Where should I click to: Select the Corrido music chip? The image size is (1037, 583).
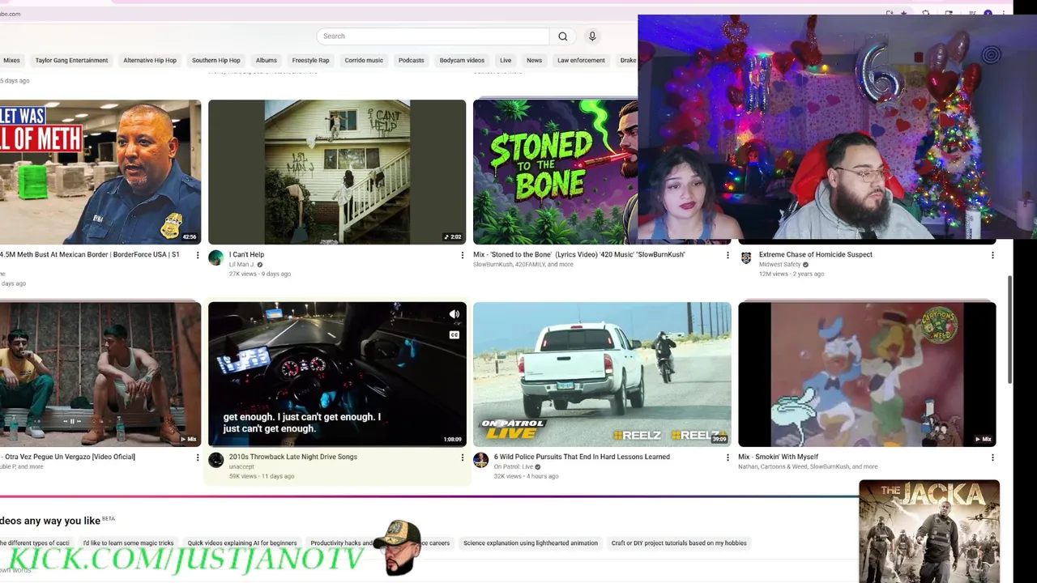(364, 60)
